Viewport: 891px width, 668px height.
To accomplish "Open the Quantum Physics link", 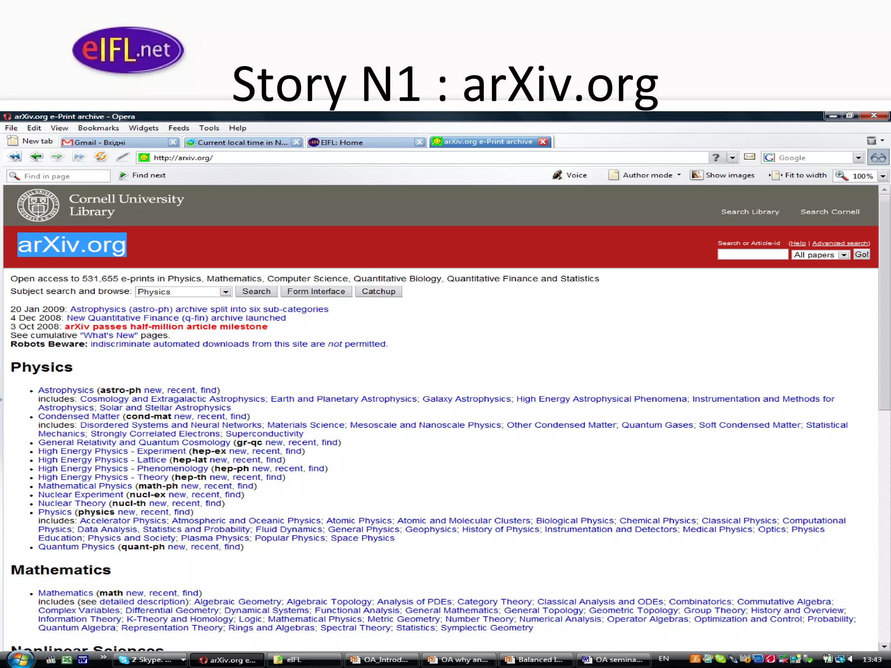I will tap(76, 547).
